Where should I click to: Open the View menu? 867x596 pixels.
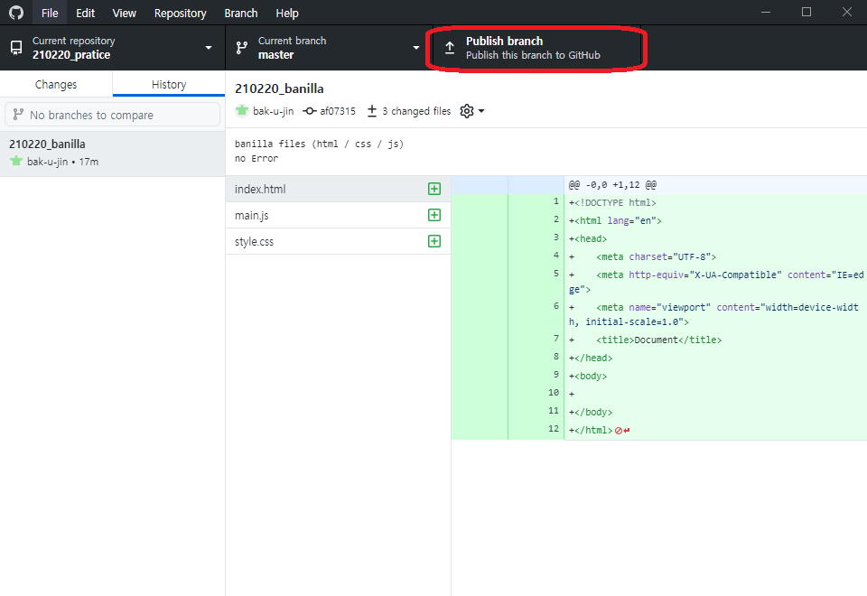(x=124, y=14)
